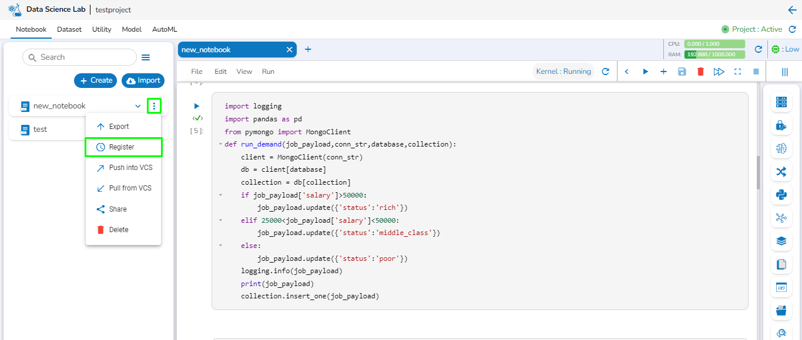Open the three-dot menu for new_notebook
802x340 pixels.
pos(154,106)
